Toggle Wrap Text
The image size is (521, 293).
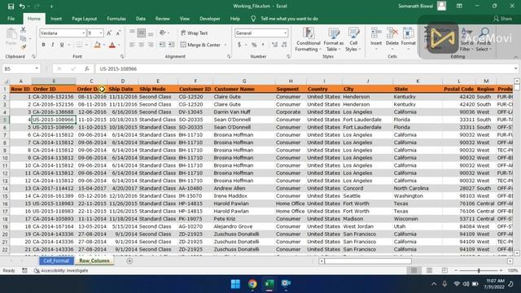194,33
